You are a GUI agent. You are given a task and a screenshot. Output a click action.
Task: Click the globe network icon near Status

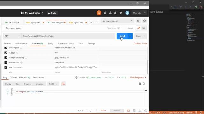pos(76,77)
